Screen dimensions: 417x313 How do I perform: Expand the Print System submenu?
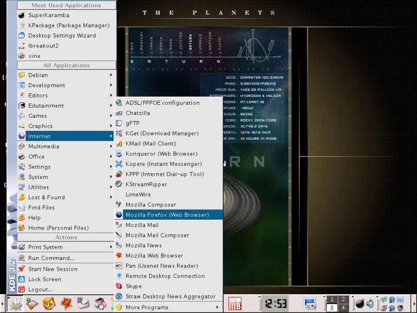45,247
